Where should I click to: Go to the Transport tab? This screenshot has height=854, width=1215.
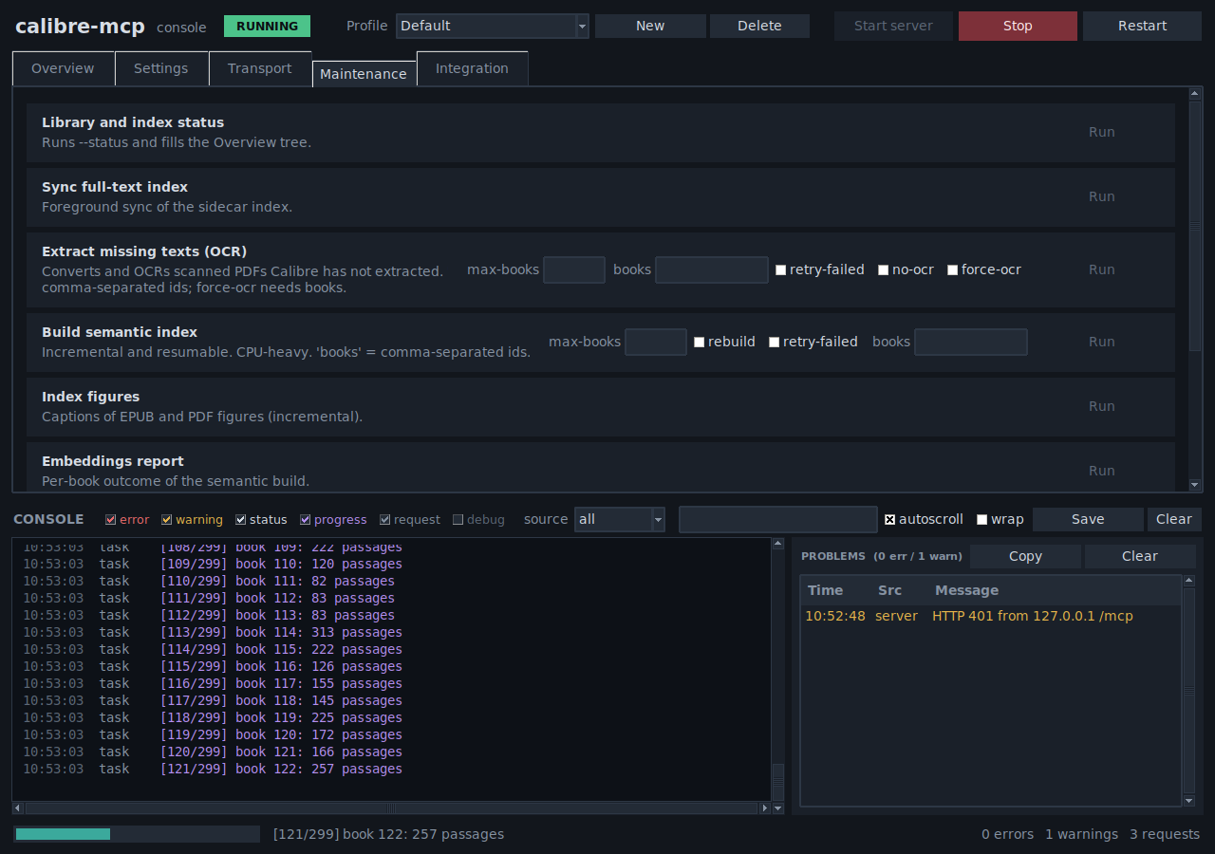tap(259, 68)
